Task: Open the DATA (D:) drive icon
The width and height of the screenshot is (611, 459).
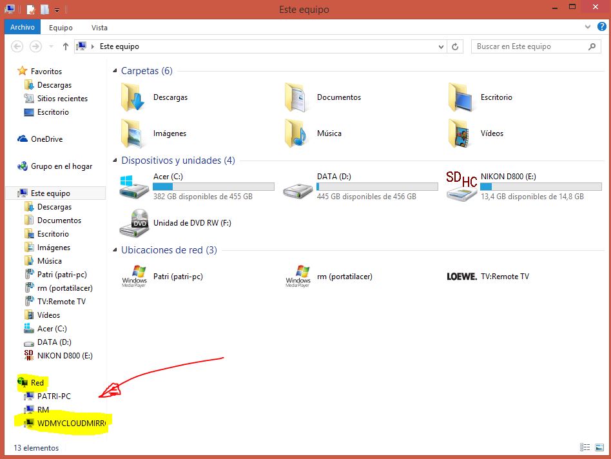Action: (x=298, y=186)
